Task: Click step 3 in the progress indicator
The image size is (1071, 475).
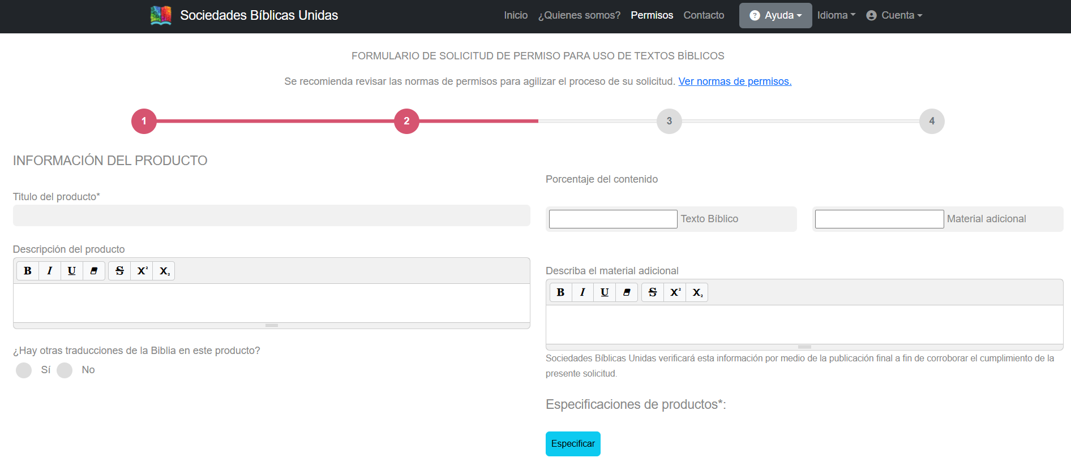Action: [x=669, y=121]
